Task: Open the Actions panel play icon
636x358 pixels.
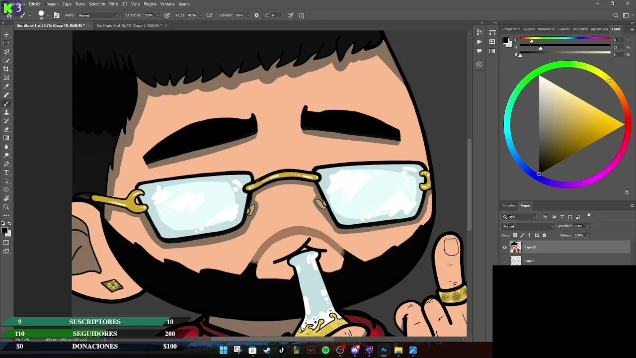Action: tap(479, 42)
